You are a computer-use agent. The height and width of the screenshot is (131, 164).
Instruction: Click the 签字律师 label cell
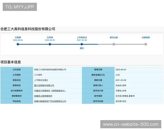[98, 96]
